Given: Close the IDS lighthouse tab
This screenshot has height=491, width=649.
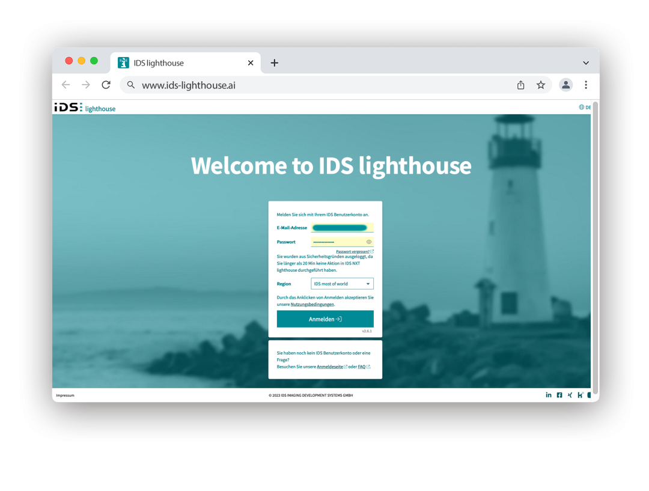Looking at the screenshot, I should click(x=251, y=63).
